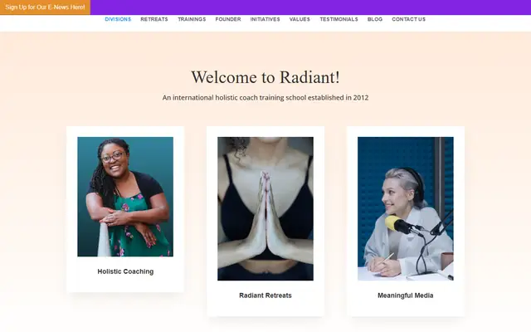531x332 pixels.
Task: Open the Meaningful Media podcast photo
Action: click(x=406, y=208)
